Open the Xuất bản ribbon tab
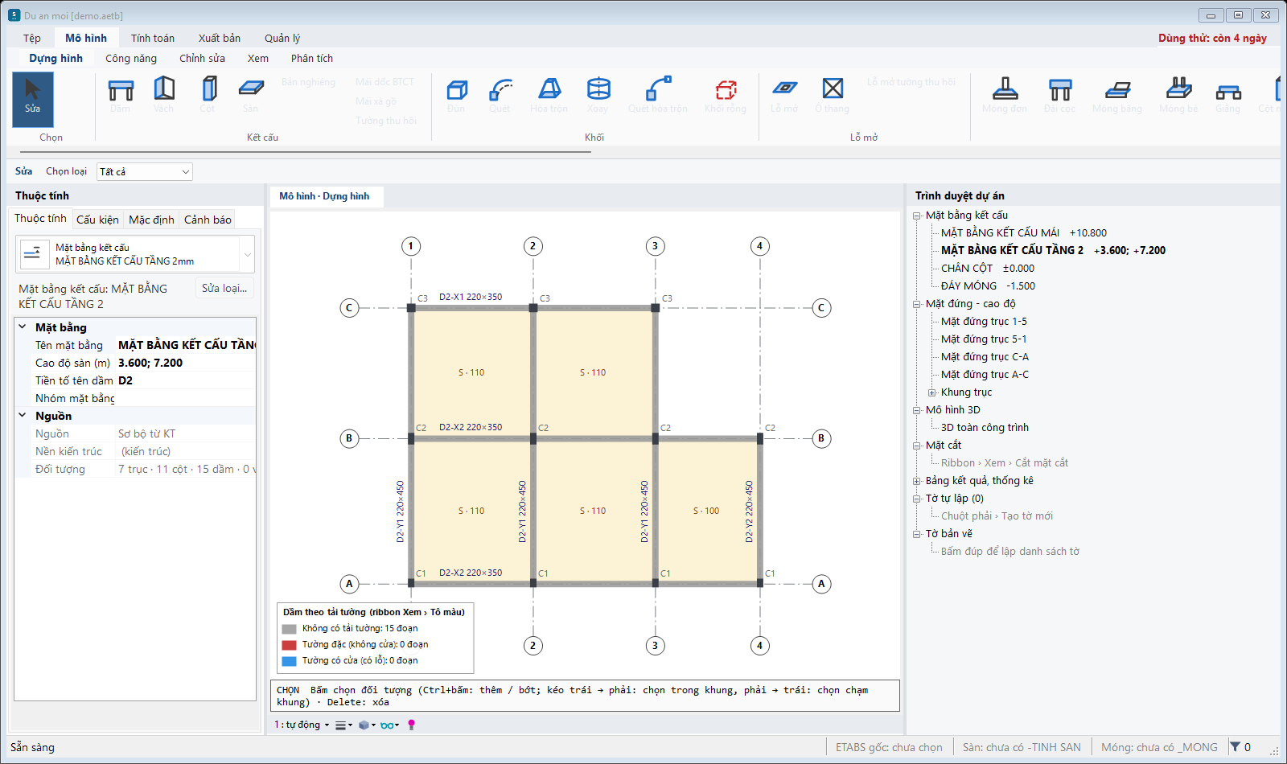1287x764 pixels. click(x=220, y=38)
